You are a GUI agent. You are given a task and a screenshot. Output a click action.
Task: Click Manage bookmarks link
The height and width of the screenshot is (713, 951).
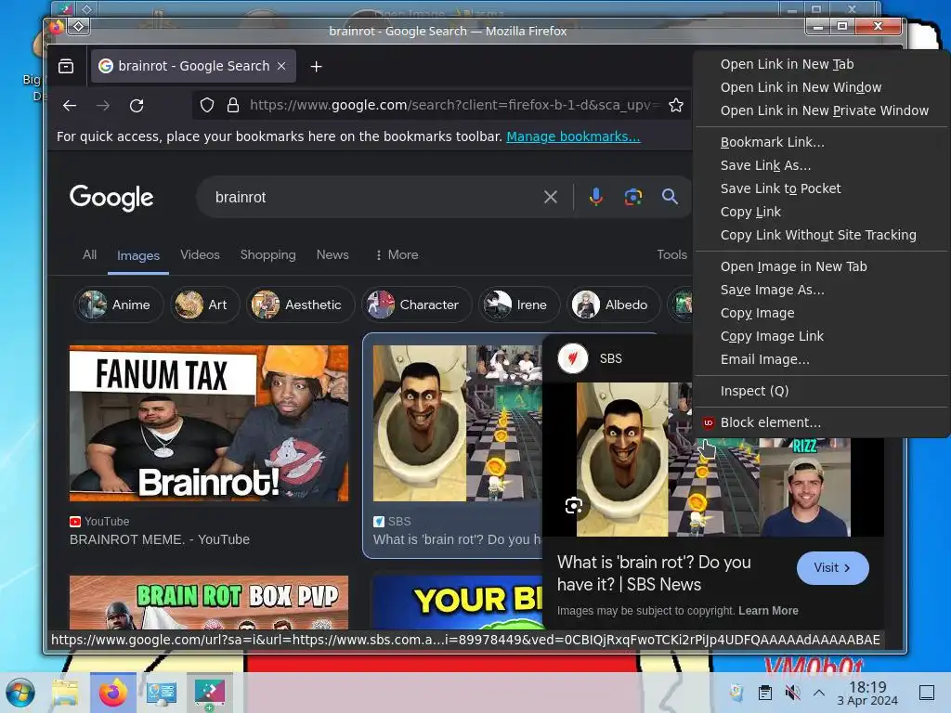(x=573, y=136)
